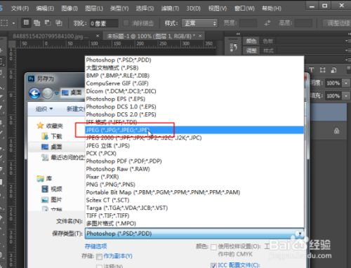Choose JPEG 立体 (*.JPS) format
The image size is (351, 268).
194,145
